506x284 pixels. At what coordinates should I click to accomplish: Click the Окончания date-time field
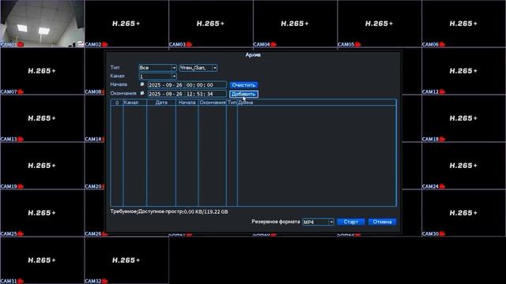[187, 94]
